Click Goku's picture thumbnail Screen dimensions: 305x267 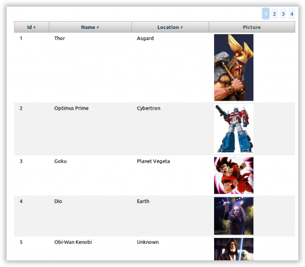[233, 175]
